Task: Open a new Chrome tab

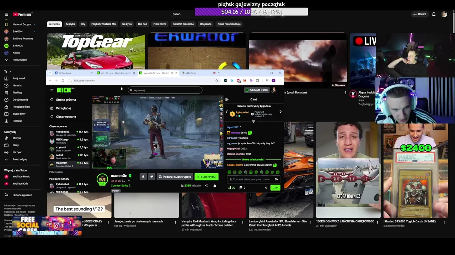Action: click(x=225, y=73)
